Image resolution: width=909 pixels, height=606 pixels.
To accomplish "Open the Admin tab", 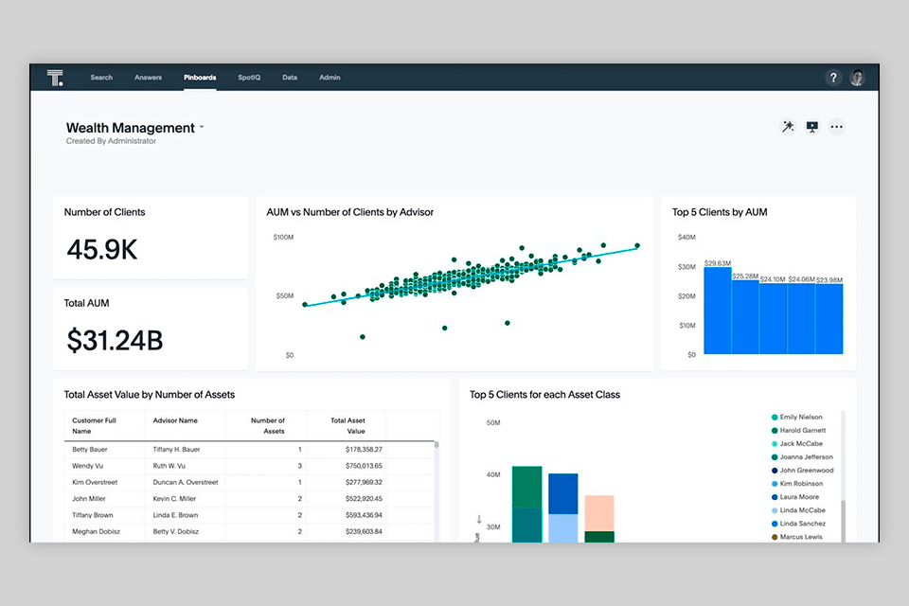I will pyautogui.click(x=330, y=77).
